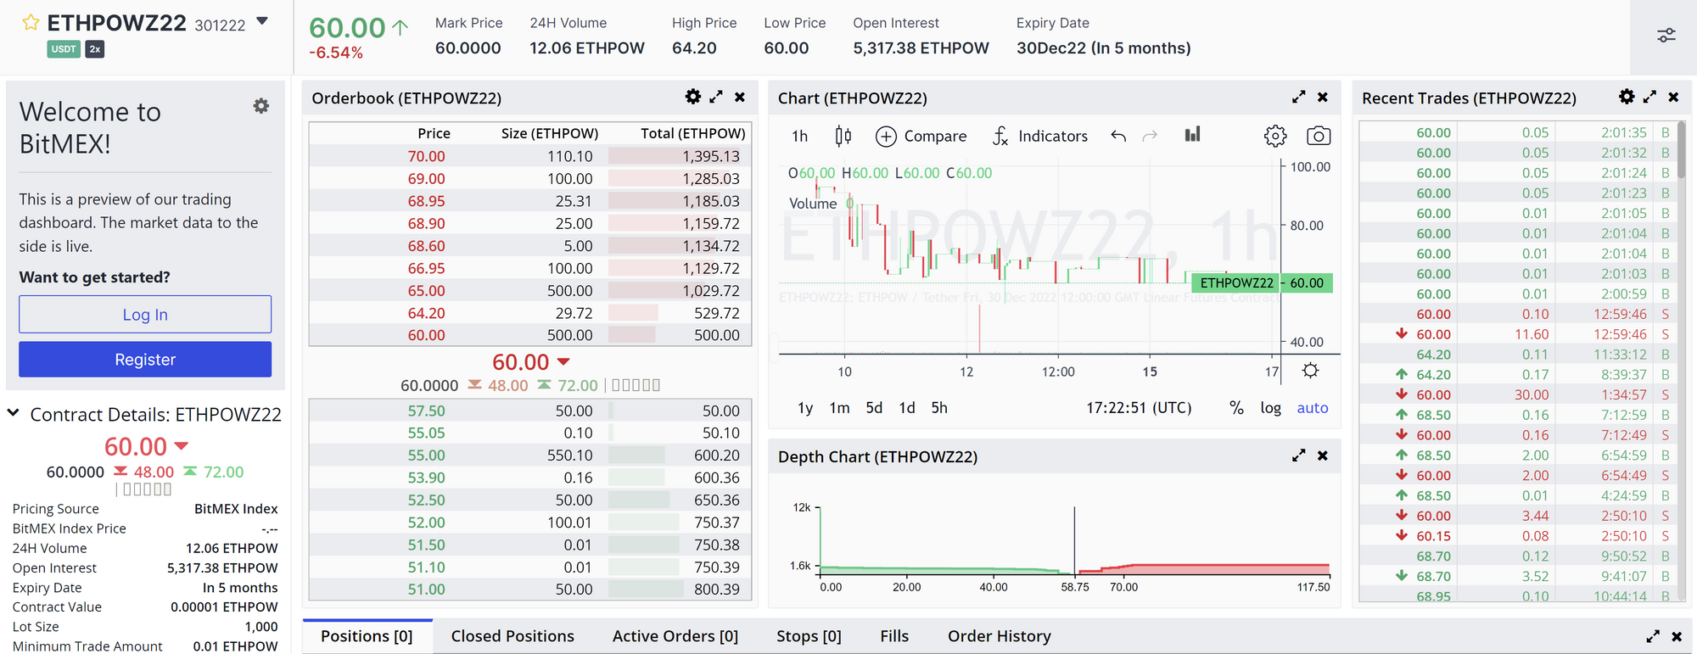
Task: Select the 64.20 ask price row
Action: click(x=530, y=313)
